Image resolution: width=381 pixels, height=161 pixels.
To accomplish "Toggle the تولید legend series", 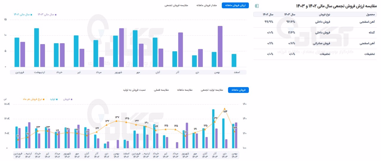I will tap(54, 99).
